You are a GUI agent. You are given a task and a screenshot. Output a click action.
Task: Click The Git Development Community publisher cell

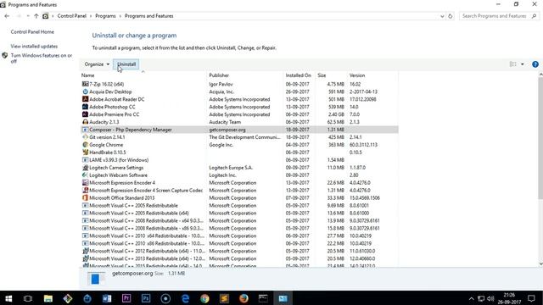pyautogui.click(x=244, y=137)
